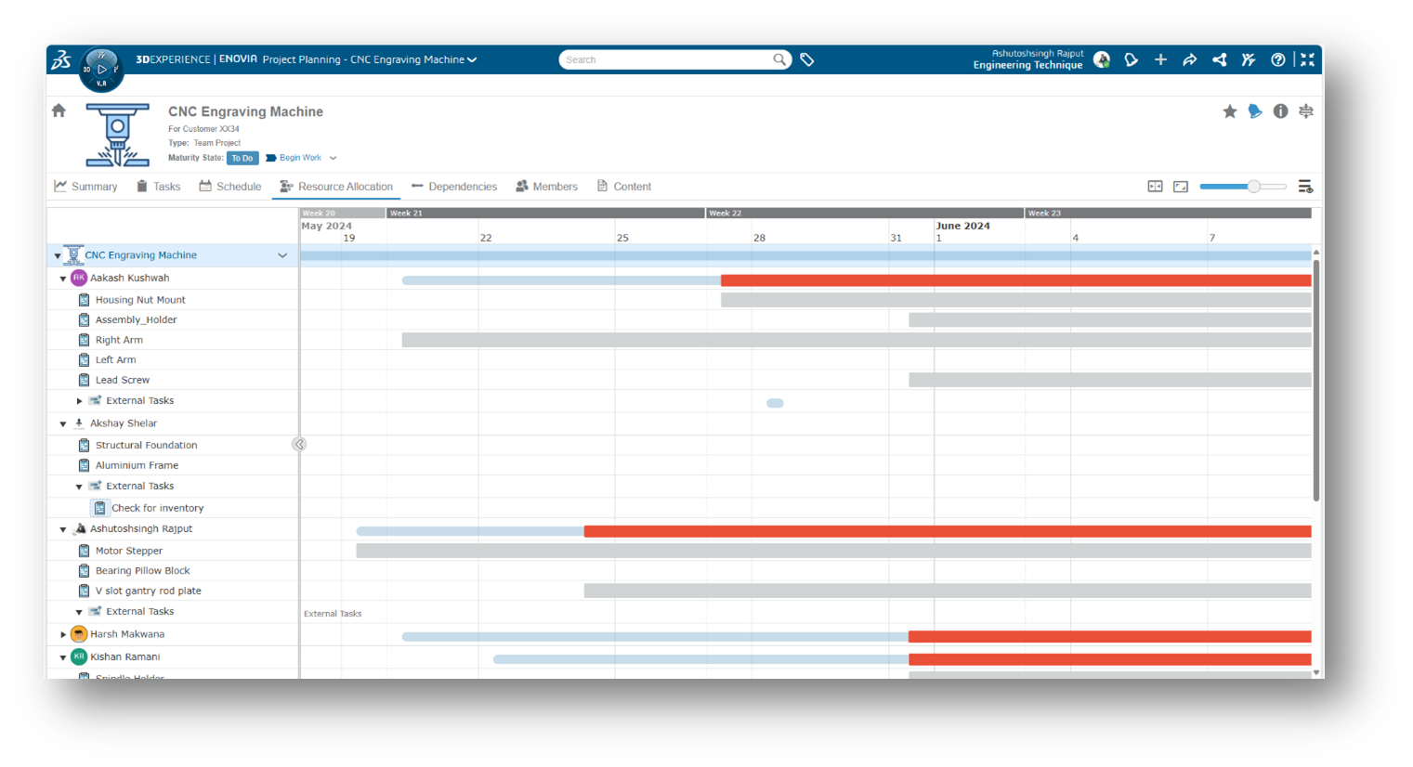
Task: Expand the Harsh Makwana resource row
Action: pyautogui.click(x=63, y=635)
